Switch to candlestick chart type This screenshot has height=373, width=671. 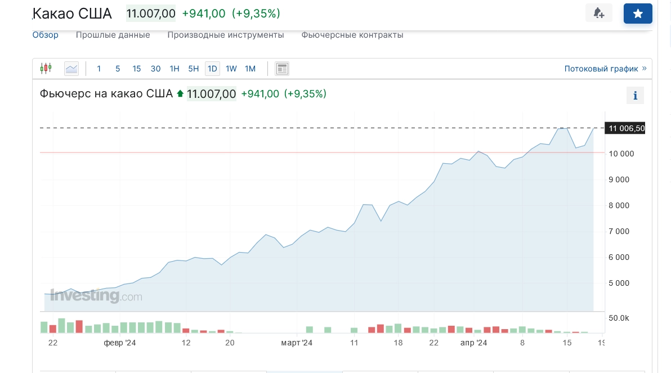(46, 69)
